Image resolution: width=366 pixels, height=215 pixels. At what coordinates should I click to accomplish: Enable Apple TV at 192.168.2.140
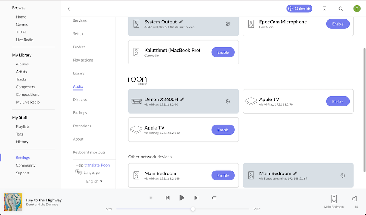223,130
